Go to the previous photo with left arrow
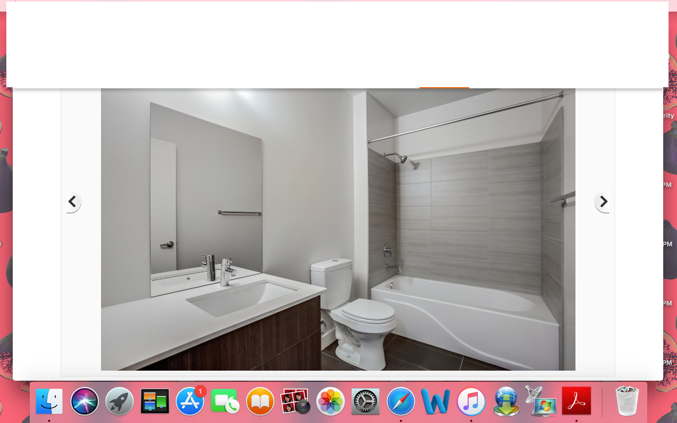Image resolution: width=677 pixels, height=423 pixels. 72,201
